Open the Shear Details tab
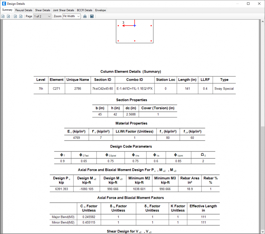The height and width of the screenshot is (234, 265). click(42, 10)
